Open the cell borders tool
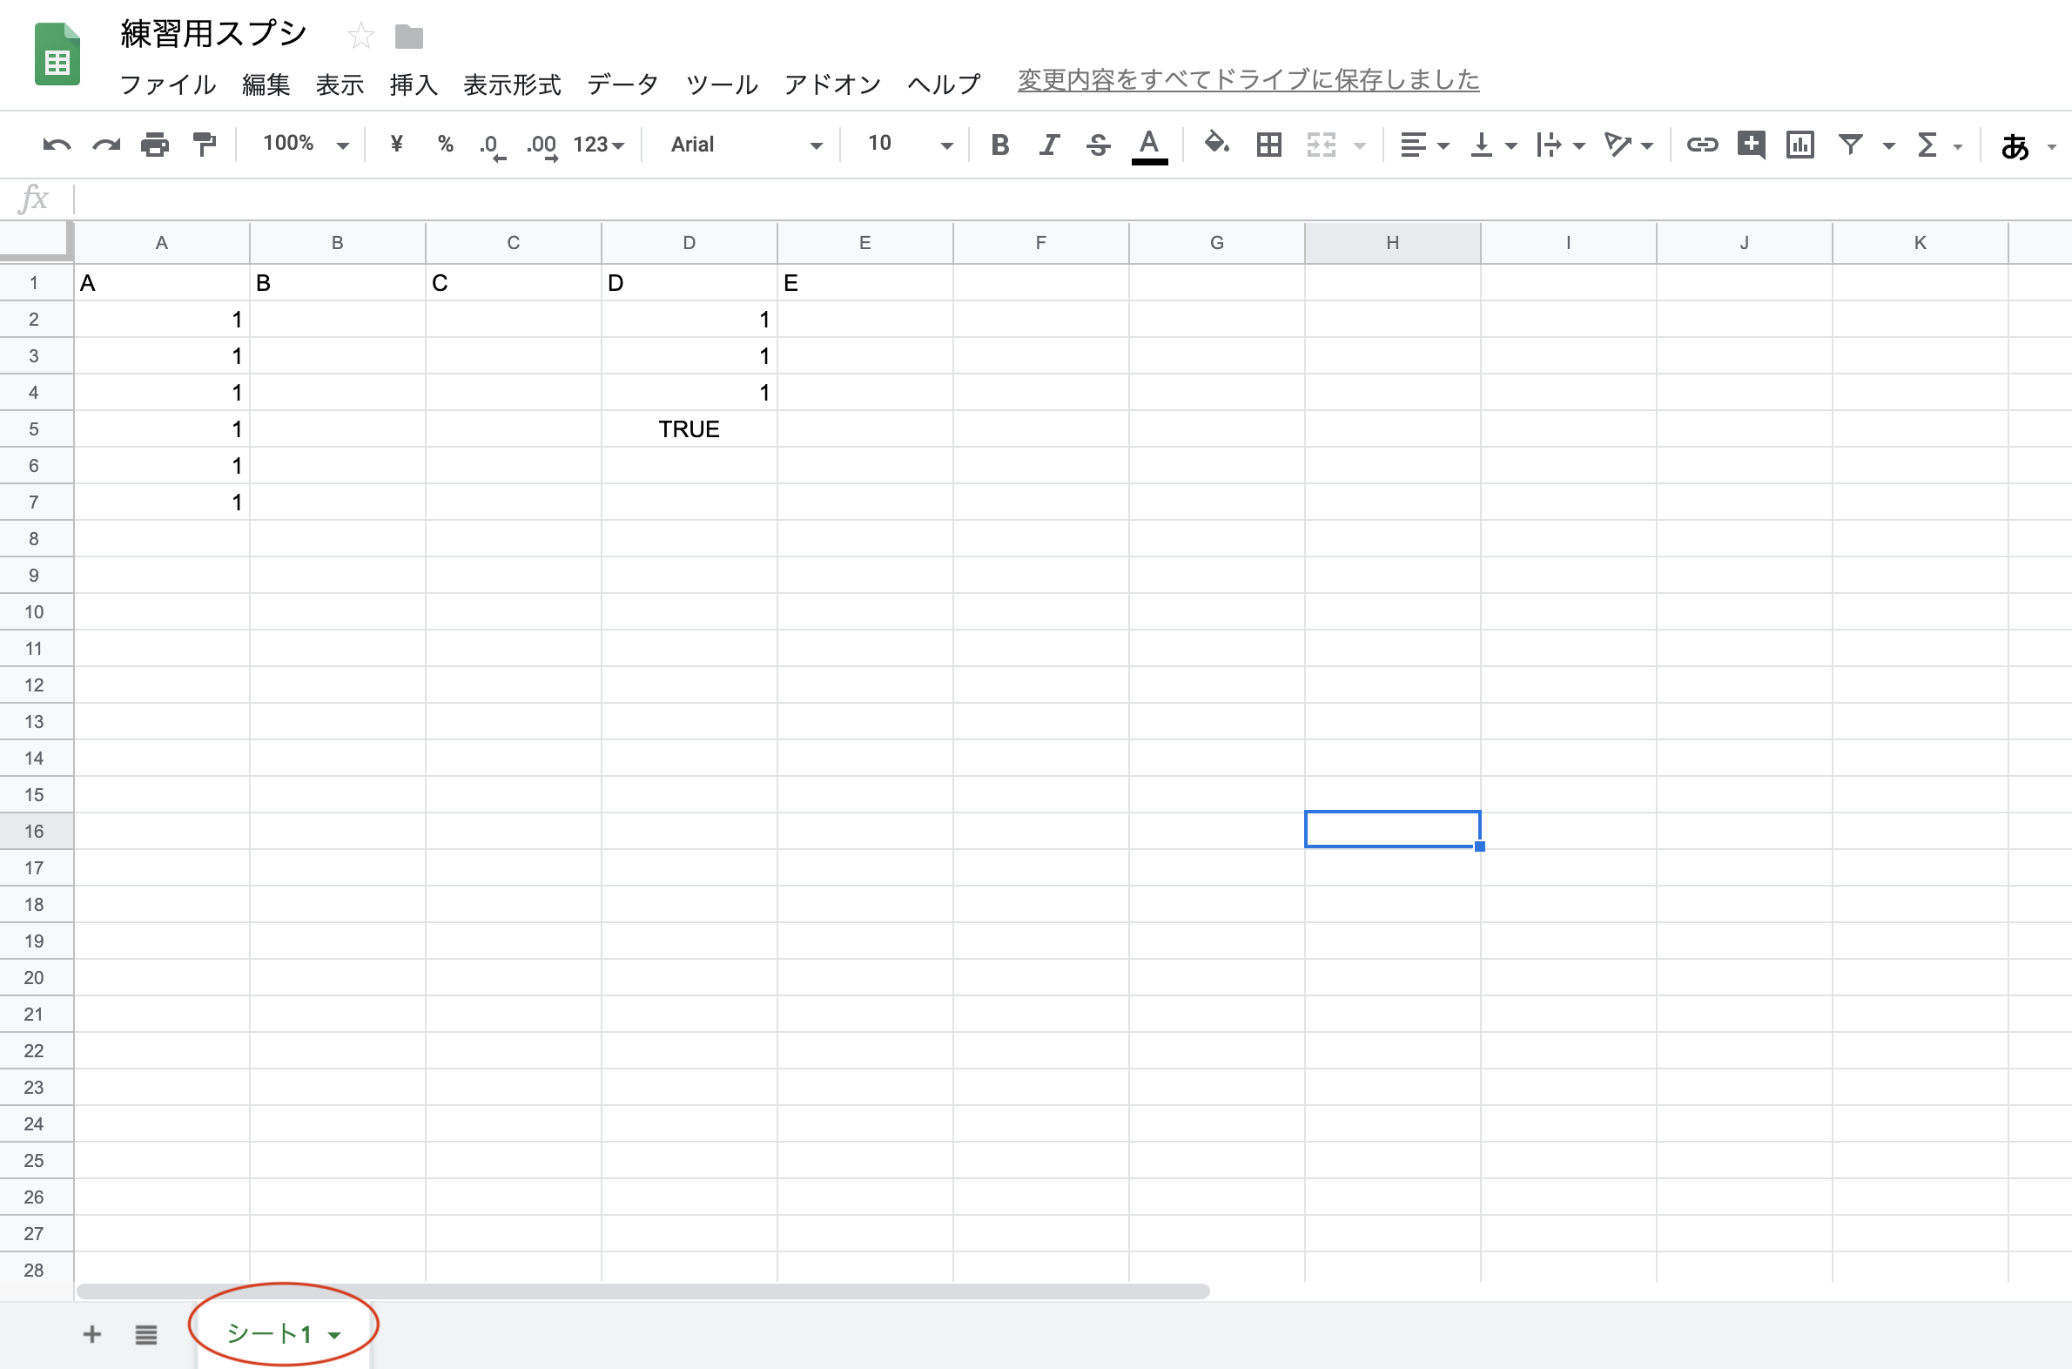 point(1269,145)
